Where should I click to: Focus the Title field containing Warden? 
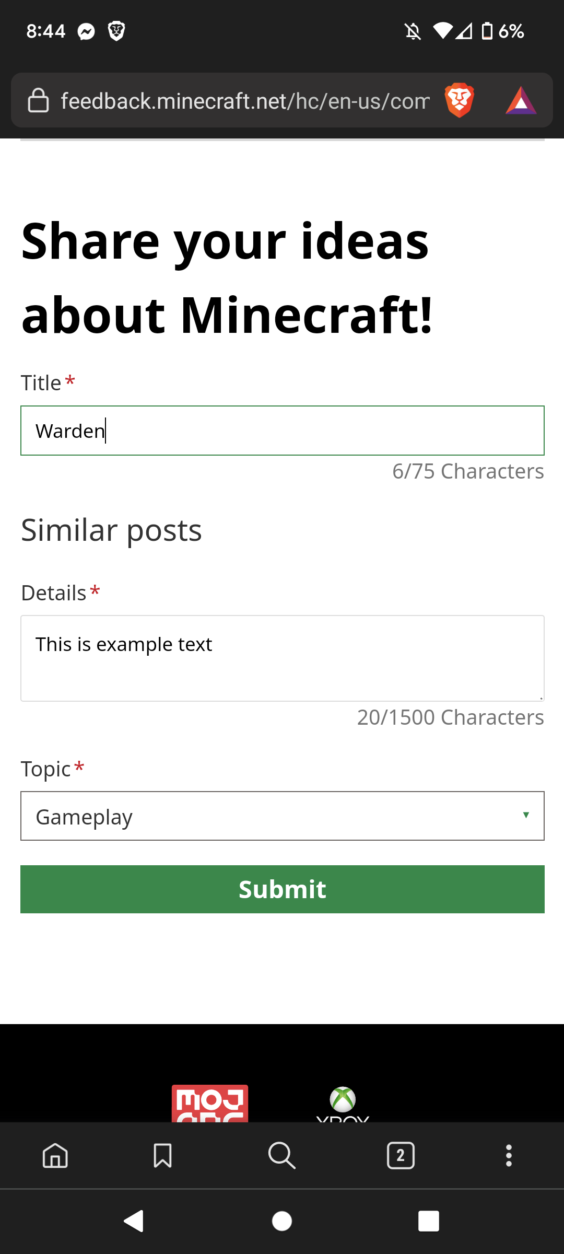pos(282,431)
